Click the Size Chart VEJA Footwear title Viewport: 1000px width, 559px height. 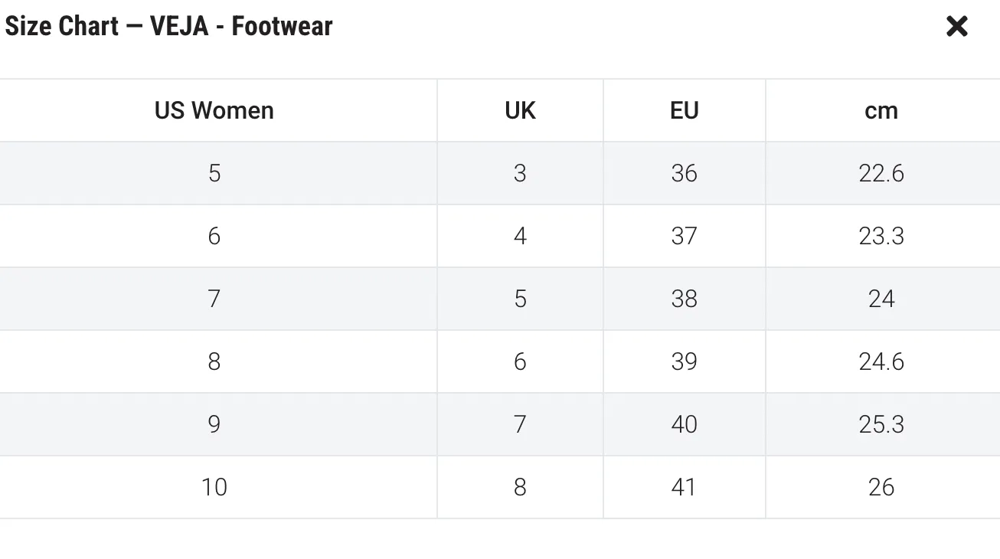point(168,27)
